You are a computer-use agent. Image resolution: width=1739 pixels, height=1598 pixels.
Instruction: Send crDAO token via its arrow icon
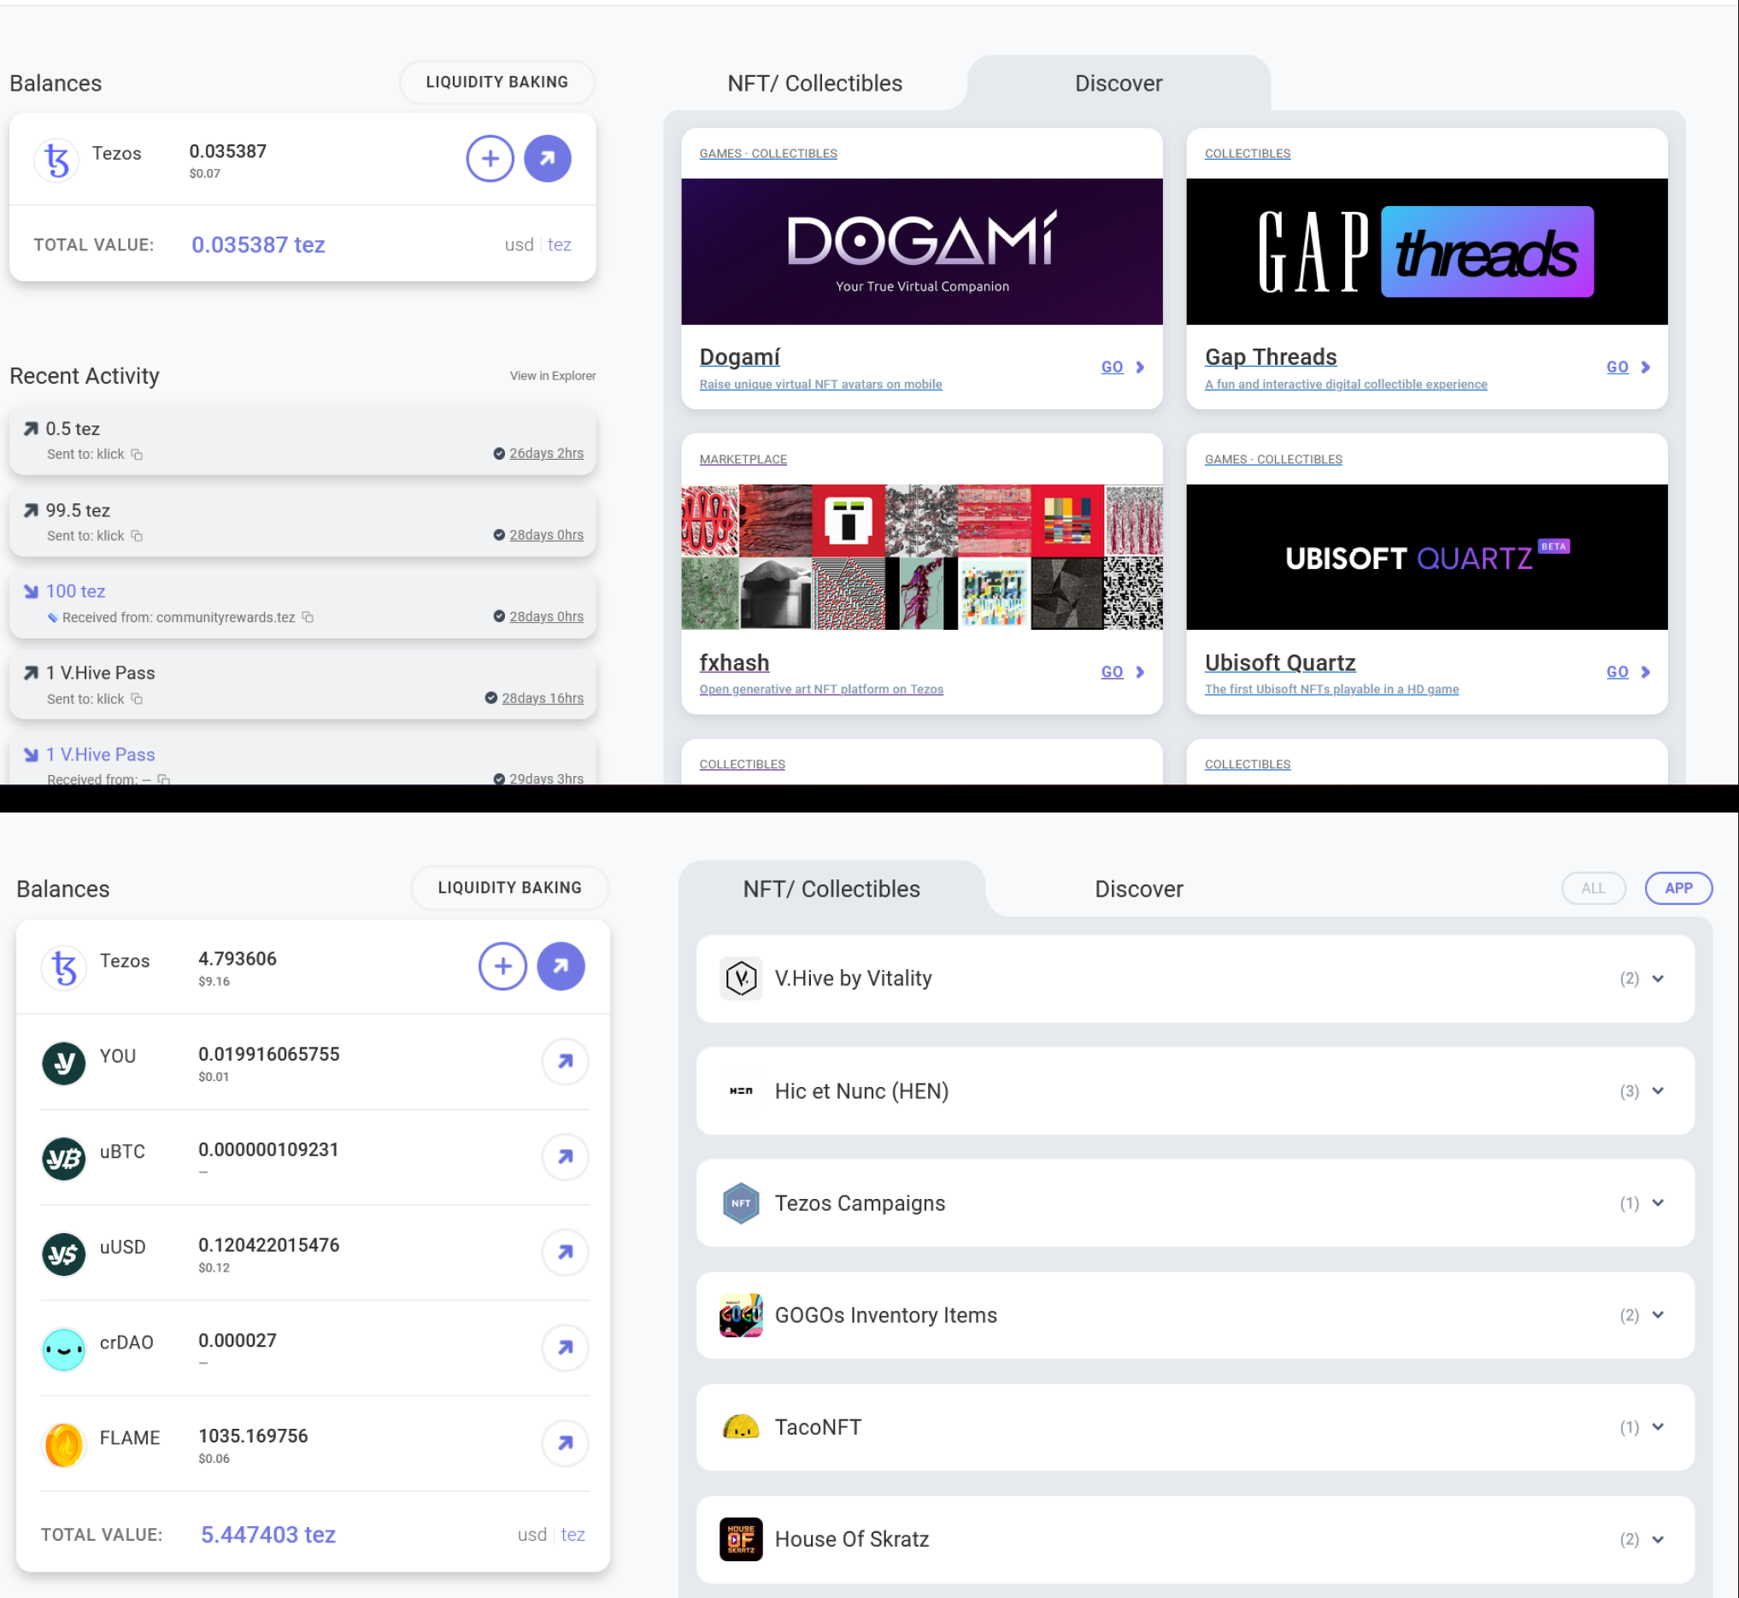[x=566, y=1348]
